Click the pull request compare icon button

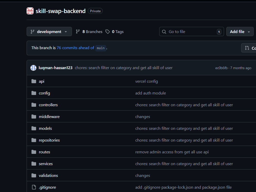click(249, 48)
